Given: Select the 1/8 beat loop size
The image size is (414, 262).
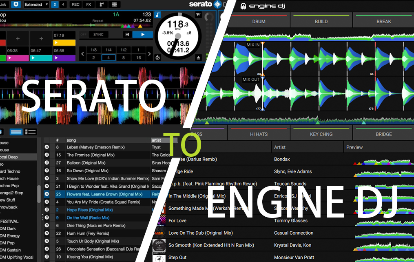Looking at the screenshot, I should point(93,50).
